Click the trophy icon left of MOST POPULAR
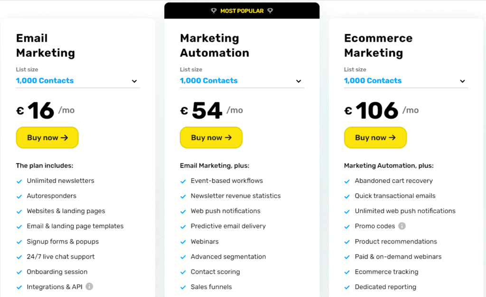The image size is (486, 297). click(214, 11)
